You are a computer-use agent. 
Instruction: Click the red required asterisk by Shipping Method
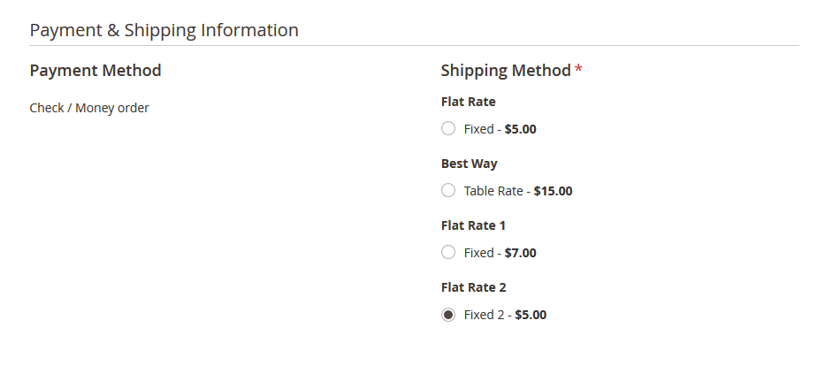coord(579,70)
